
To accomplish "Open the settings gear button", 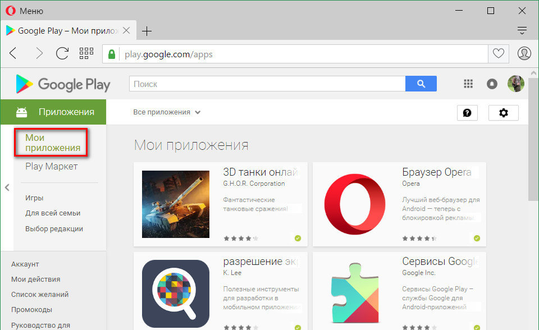I will coord(504,113).
